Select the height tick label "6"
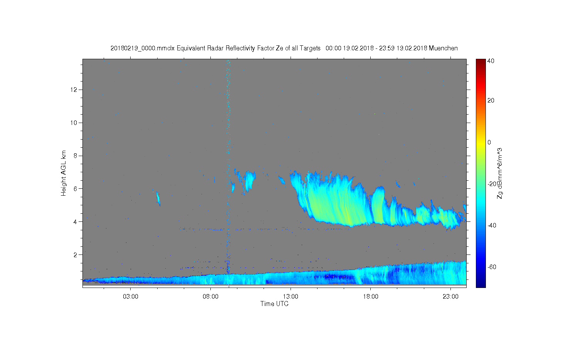The image size is (578, 346). tap(76, 188)
